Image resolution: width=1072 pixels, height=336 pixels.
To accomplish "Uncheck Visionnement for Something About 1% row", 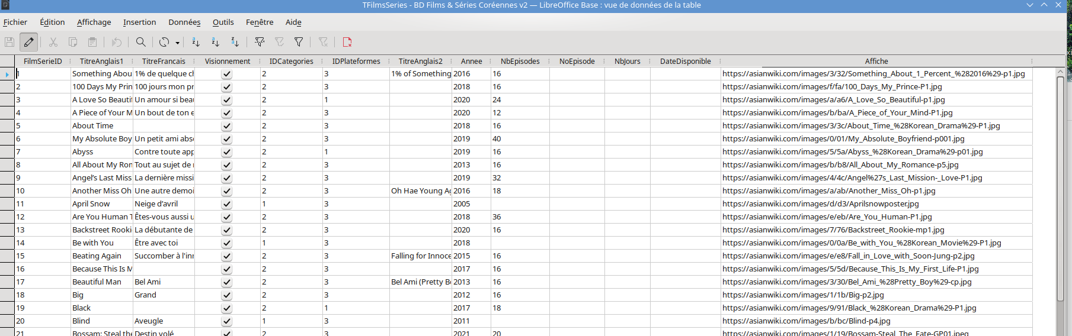I will [226, 74].
